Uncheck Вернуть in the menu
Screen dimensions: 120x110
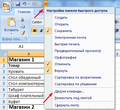click(x=79, y=71)
